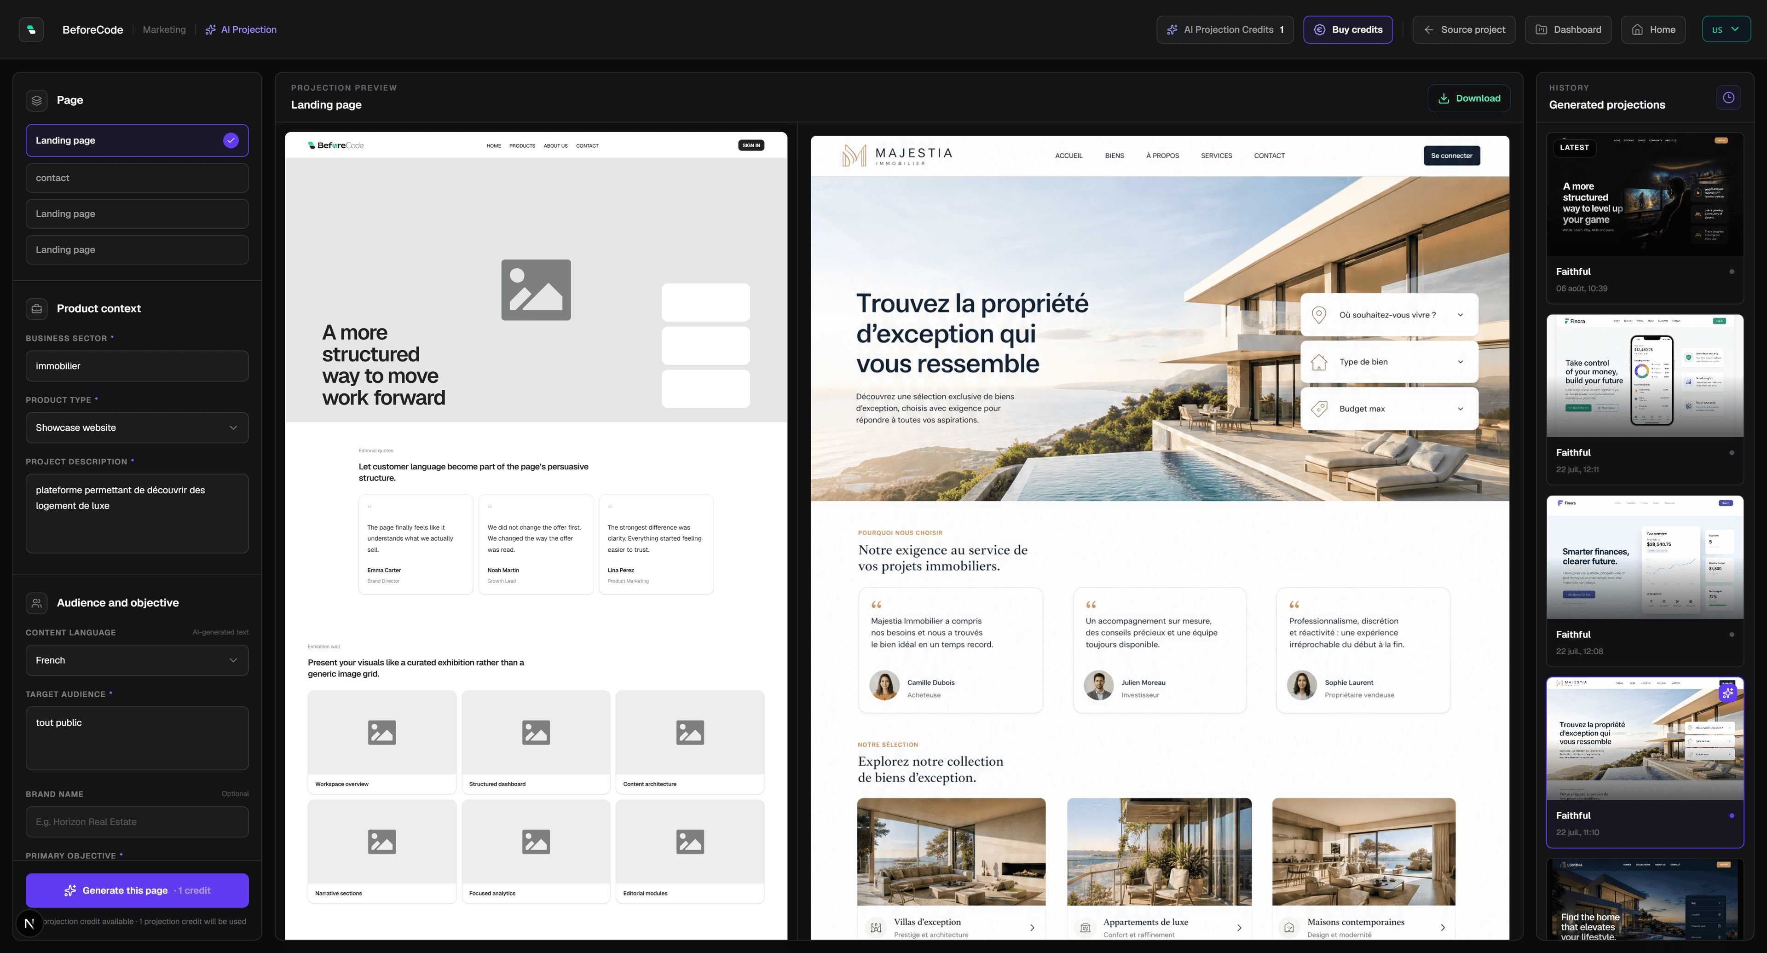Click the Workspace overview wireframe card
The height and width of the screenshot is (953, 1767).
point(382,742)
